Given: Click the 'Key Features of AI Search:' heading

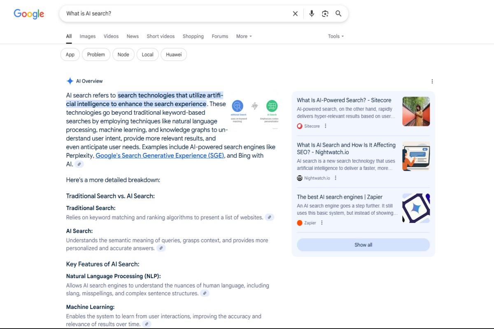Looking at the screenshot, I should 103,264.
